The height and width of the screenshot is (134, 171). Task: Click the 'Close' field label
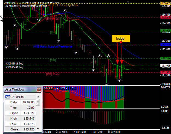point(14,129)
